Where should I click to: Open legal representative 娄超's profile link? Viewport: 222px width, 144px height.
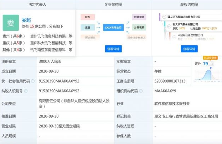(26, 20)
